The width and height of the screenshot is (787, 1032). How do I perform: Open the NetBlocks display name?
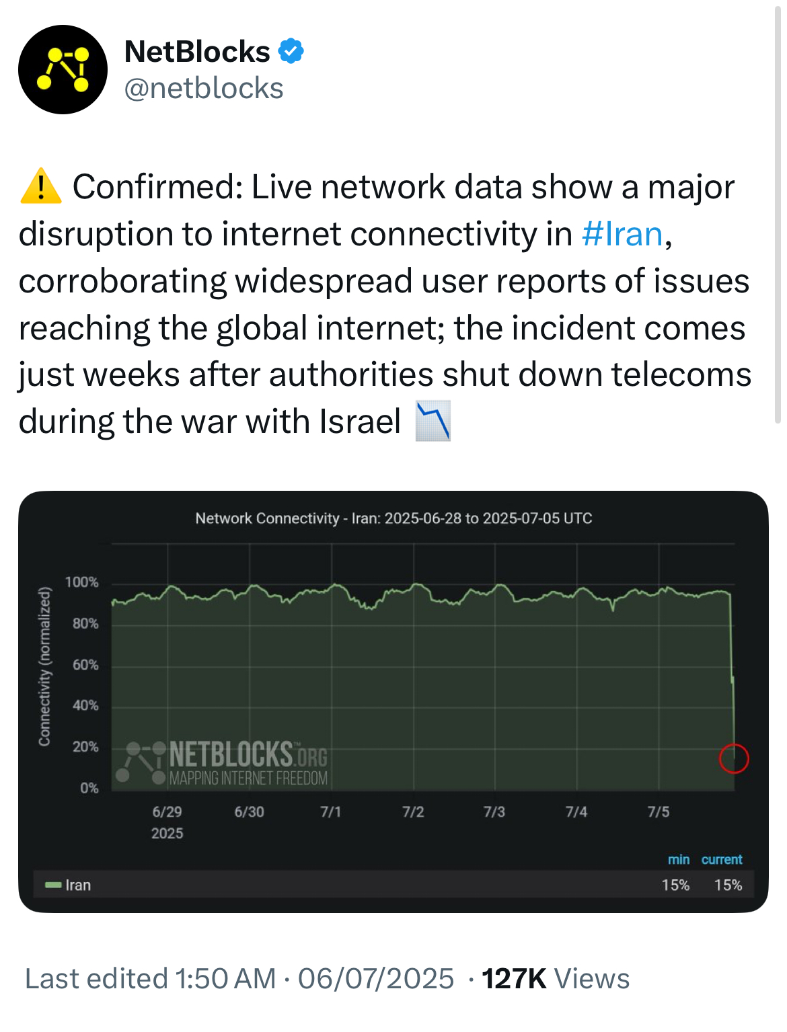click(197, 52)
